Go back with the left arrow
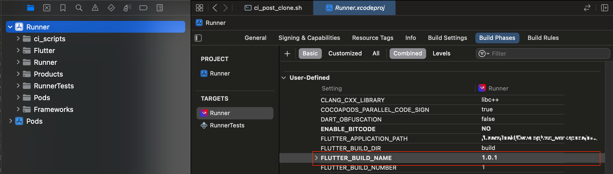The width and height of the screenshot is (613, 174). pos(215,8)
